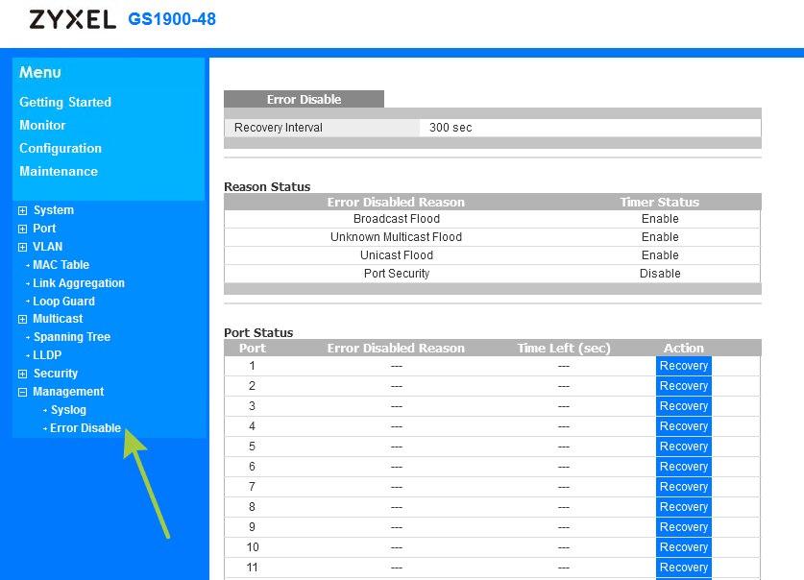Click Security label in sidebar tree
Image resolution: width=804 pixels, height=580 pixels.
[x=56, y=374]
